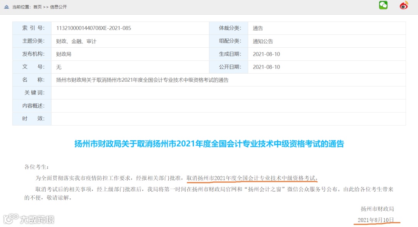
Task: Select index number 1132100001440708XE-2021-085
Action: (94, 28)
